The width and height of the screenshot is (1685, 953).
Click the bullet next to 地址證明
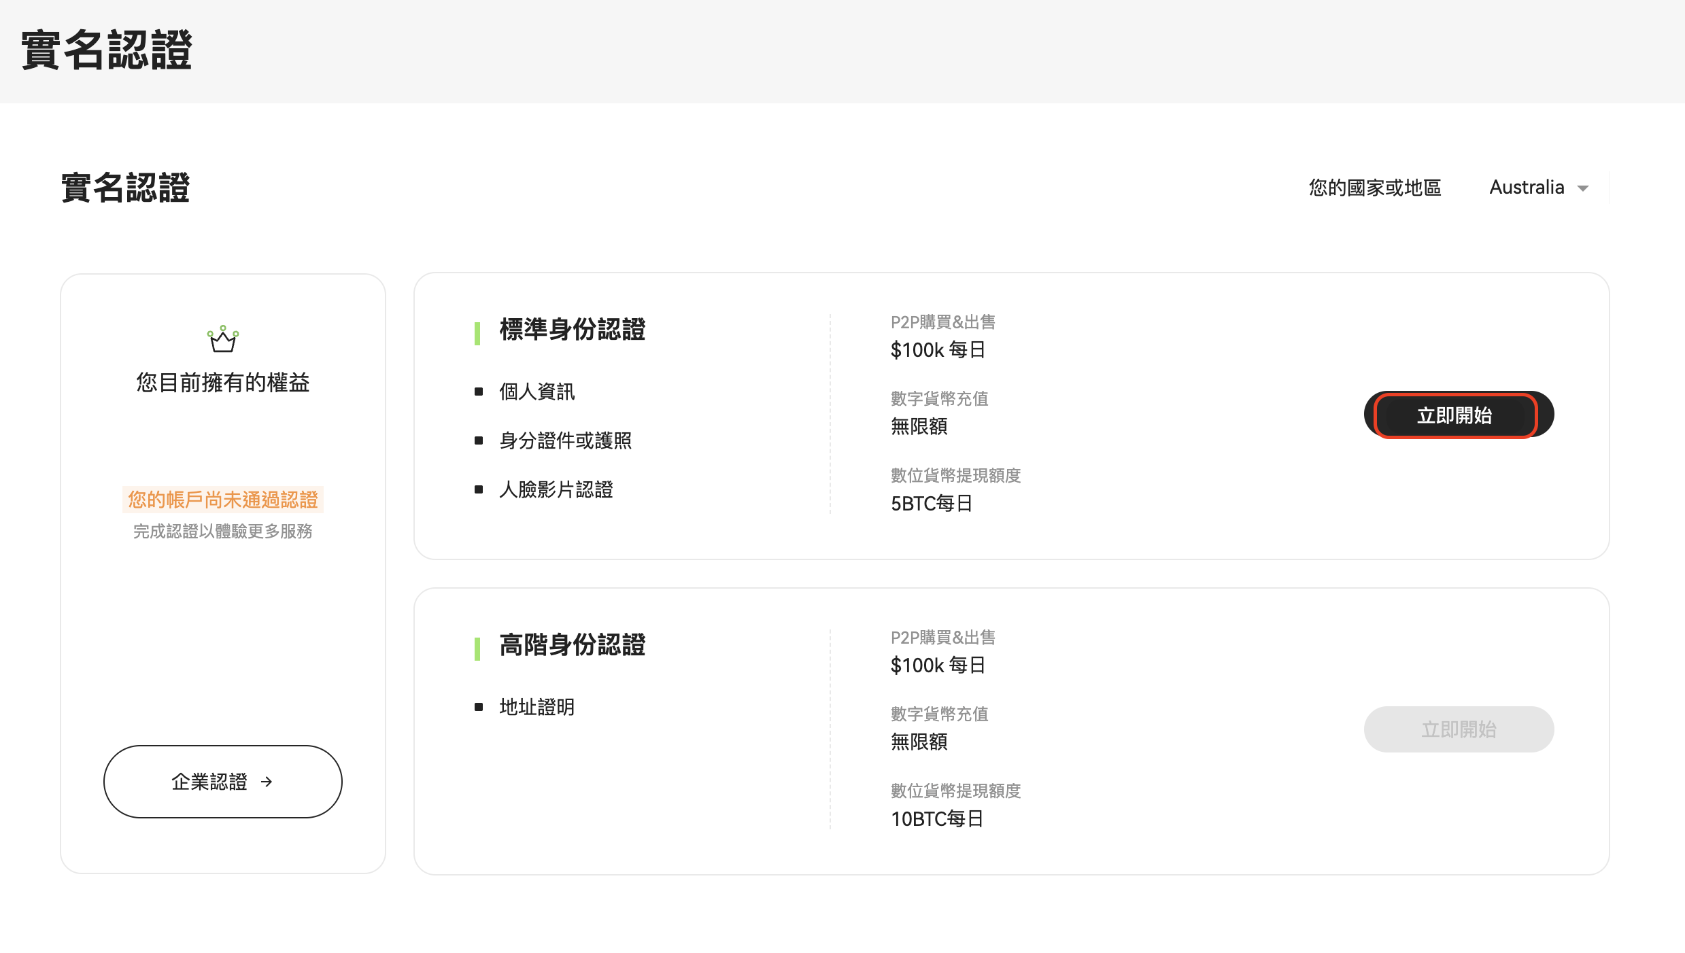(479, 707)
